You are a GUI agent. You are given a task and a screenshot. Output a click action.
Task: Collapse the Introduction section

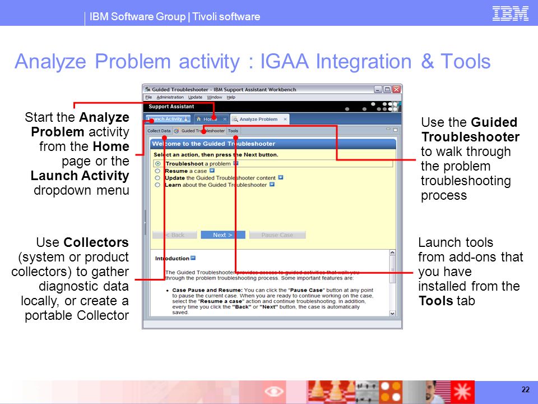(193, 258)
